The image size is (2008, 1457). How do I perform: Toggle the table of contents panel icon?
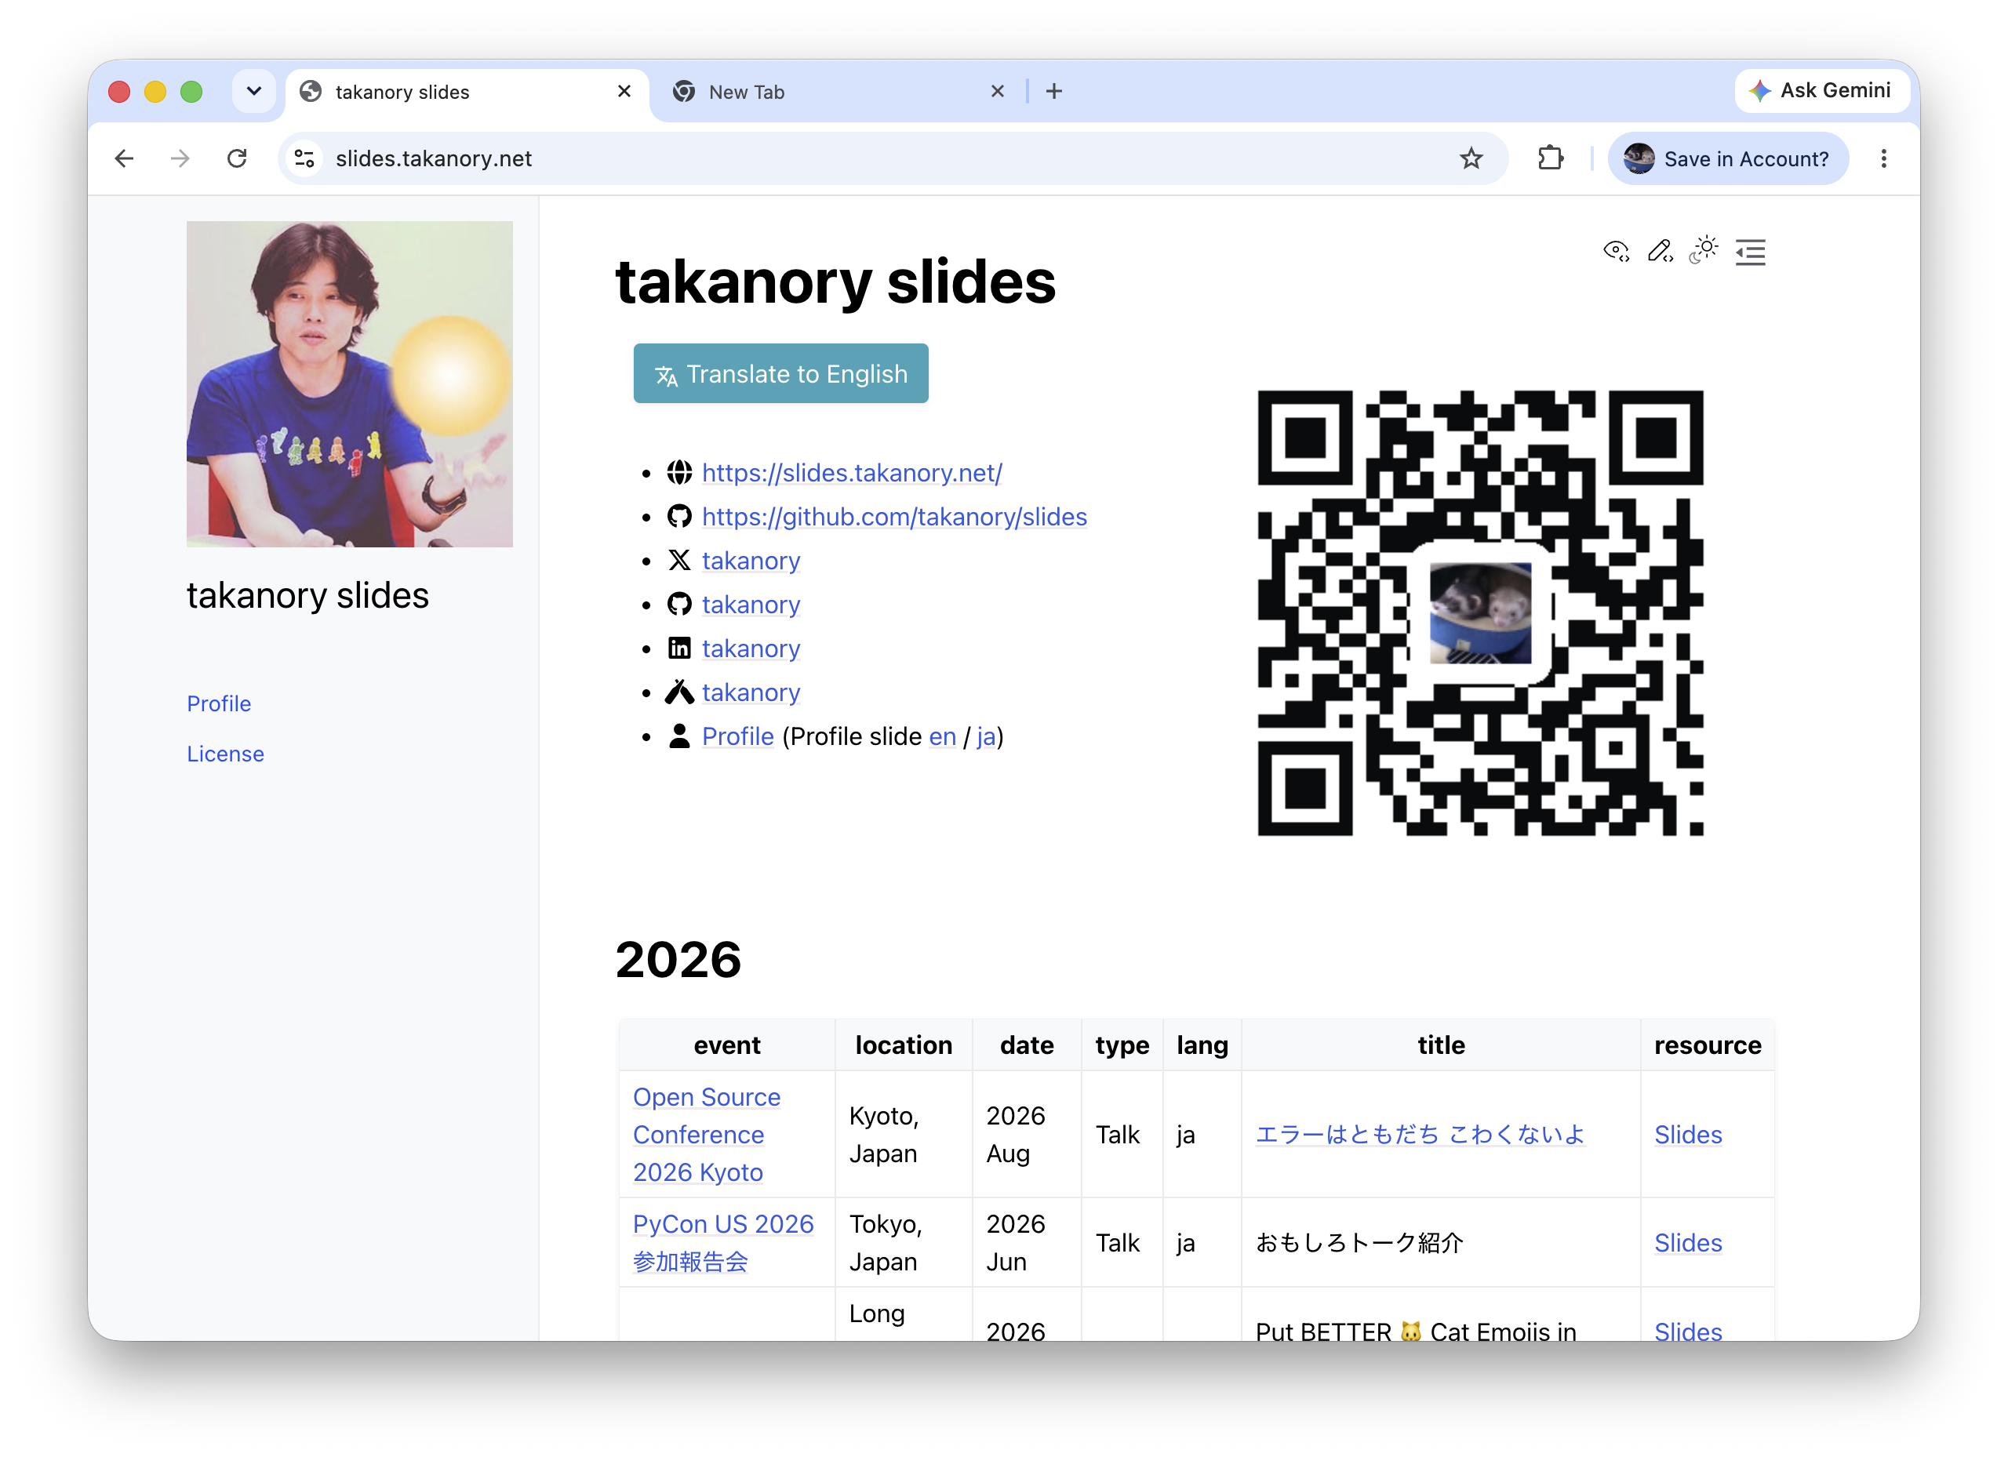pyautogui.click(x=1751, y=253)
